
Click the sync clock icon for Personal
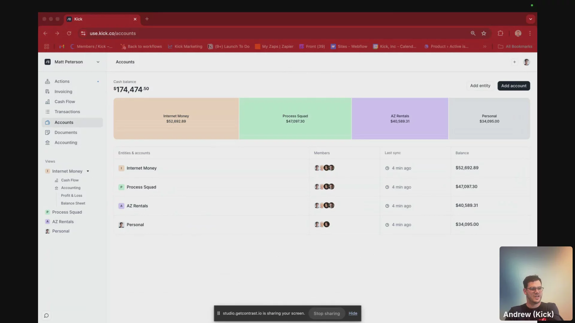point(387,225)
